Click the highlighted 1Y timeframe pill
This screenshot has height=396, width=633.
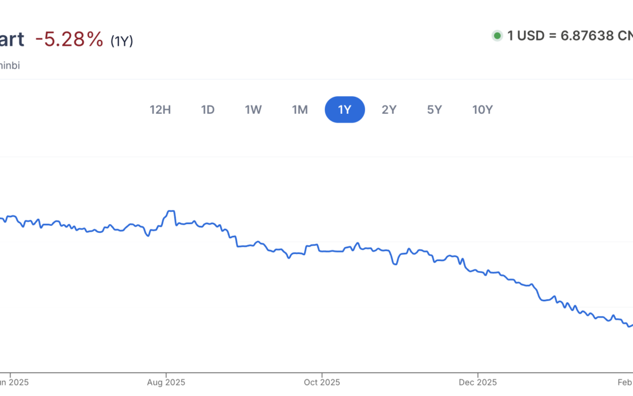(345, 109)
